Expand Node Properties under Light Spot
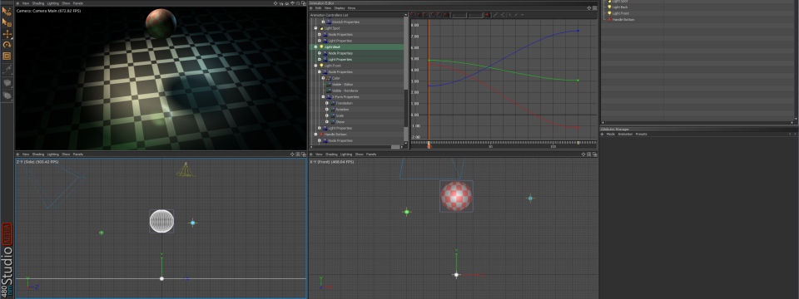Viewport: 799px width, 299px height. pyautogui.click(x=320, y=34)
